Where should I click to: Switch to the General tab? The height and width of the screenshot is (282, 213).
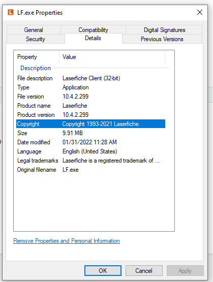(x=34, y=29)
